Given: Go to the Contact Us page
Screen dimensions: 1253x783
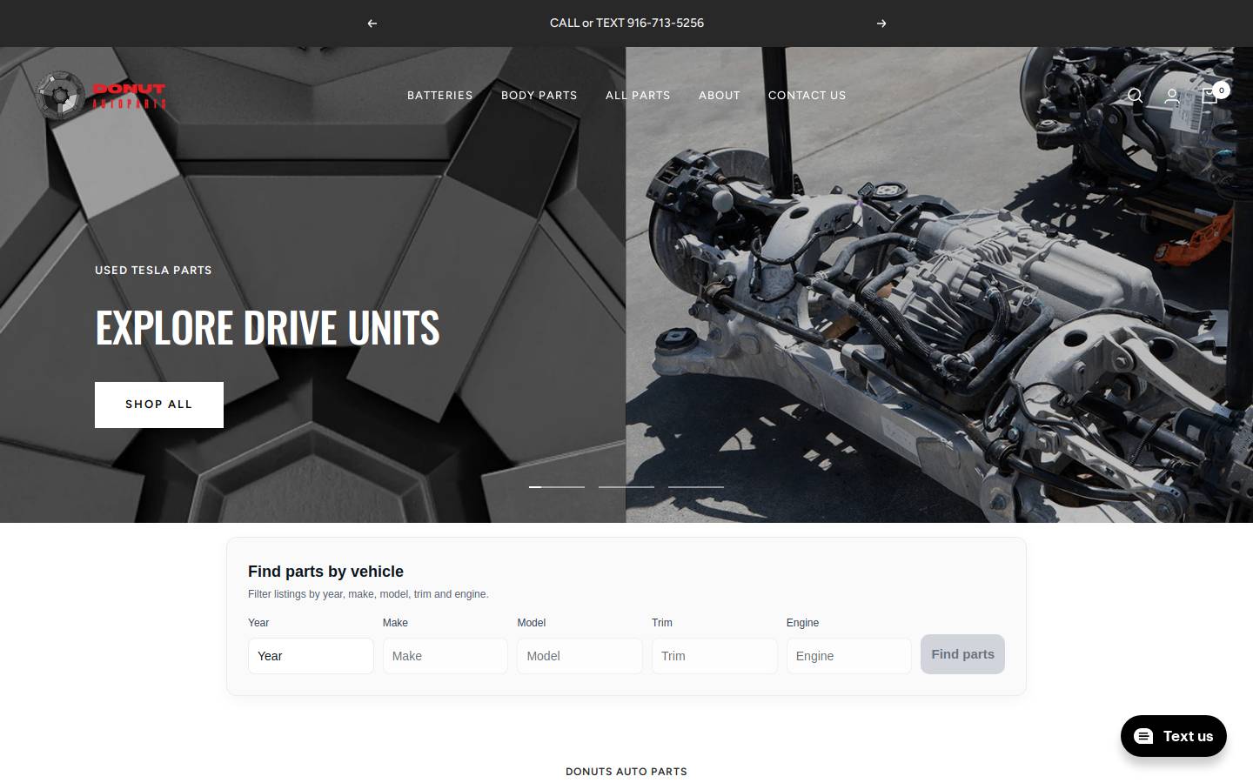Looking at the screenshot, I should [807, 96].
